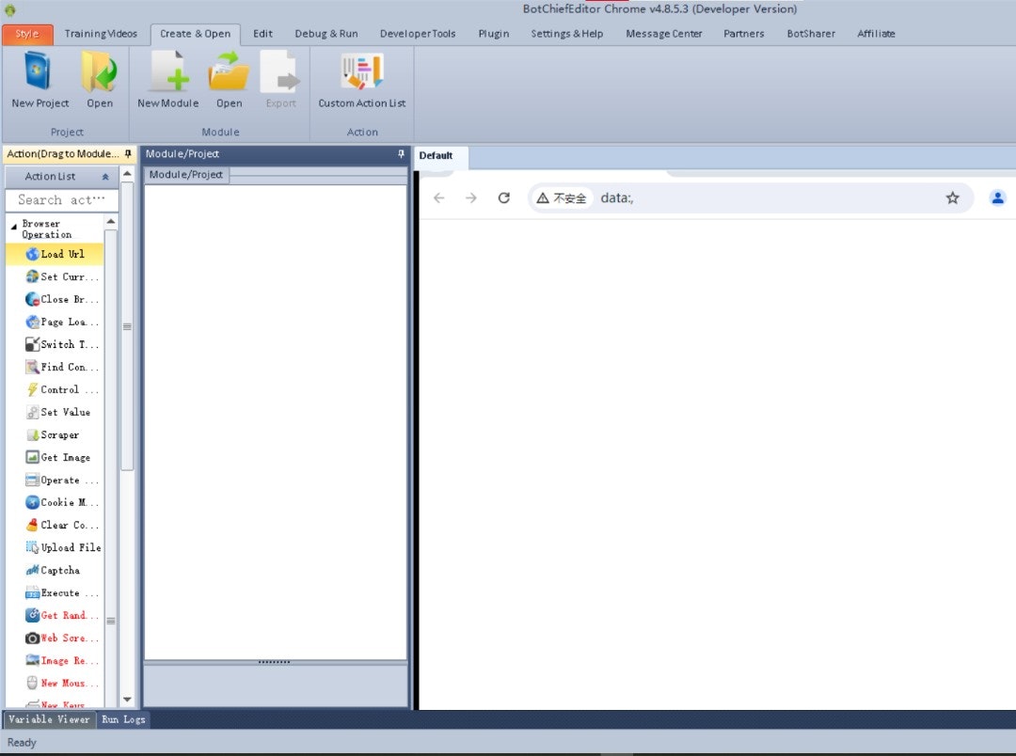Select the Find Con... action

point(61,368)
